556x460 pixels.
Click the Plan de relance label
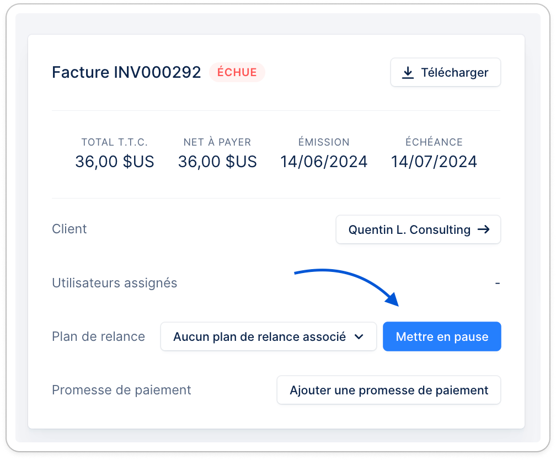pos(99,336)
